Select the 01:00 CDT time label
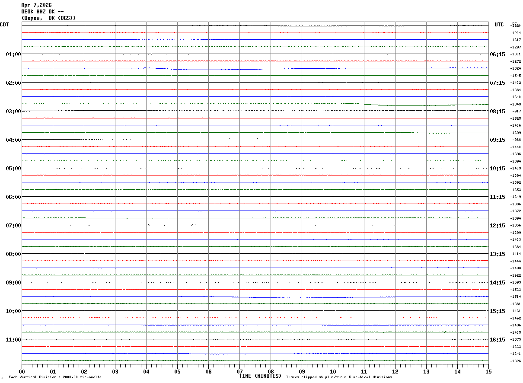 tap(13, 54)
